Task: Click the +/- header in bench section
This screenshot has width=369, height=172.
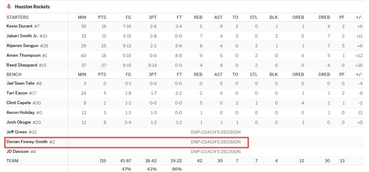Action: click(359, 75)
